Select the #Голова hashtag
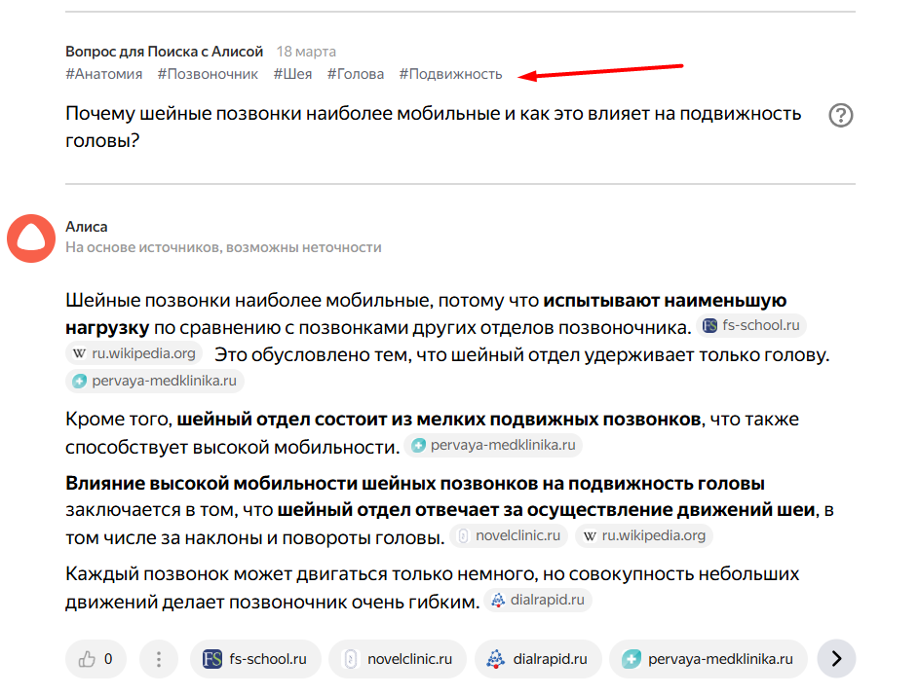This screenshot has width=919, height=696. [x=356, y=74]
